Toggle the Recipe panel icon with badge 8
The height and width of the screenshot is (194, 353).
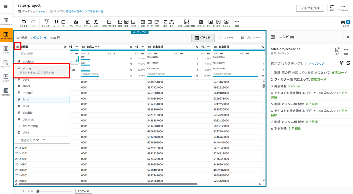[x=346, y=23]
